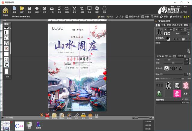
Task: Select the magenta background text style preset
Action: point(177,93)
